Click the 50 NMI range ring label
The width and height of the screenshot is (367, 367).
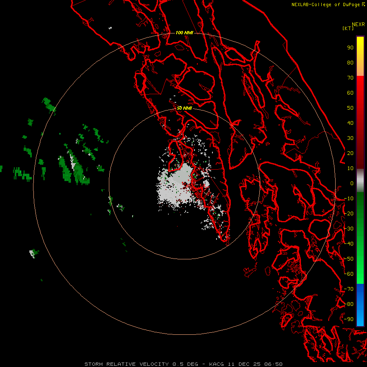coord(184,108)
